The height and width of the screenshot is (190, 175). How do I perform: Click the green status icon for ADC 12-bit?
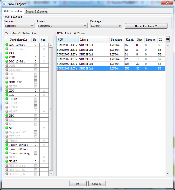pyautogui.click(x=7, y=45)
